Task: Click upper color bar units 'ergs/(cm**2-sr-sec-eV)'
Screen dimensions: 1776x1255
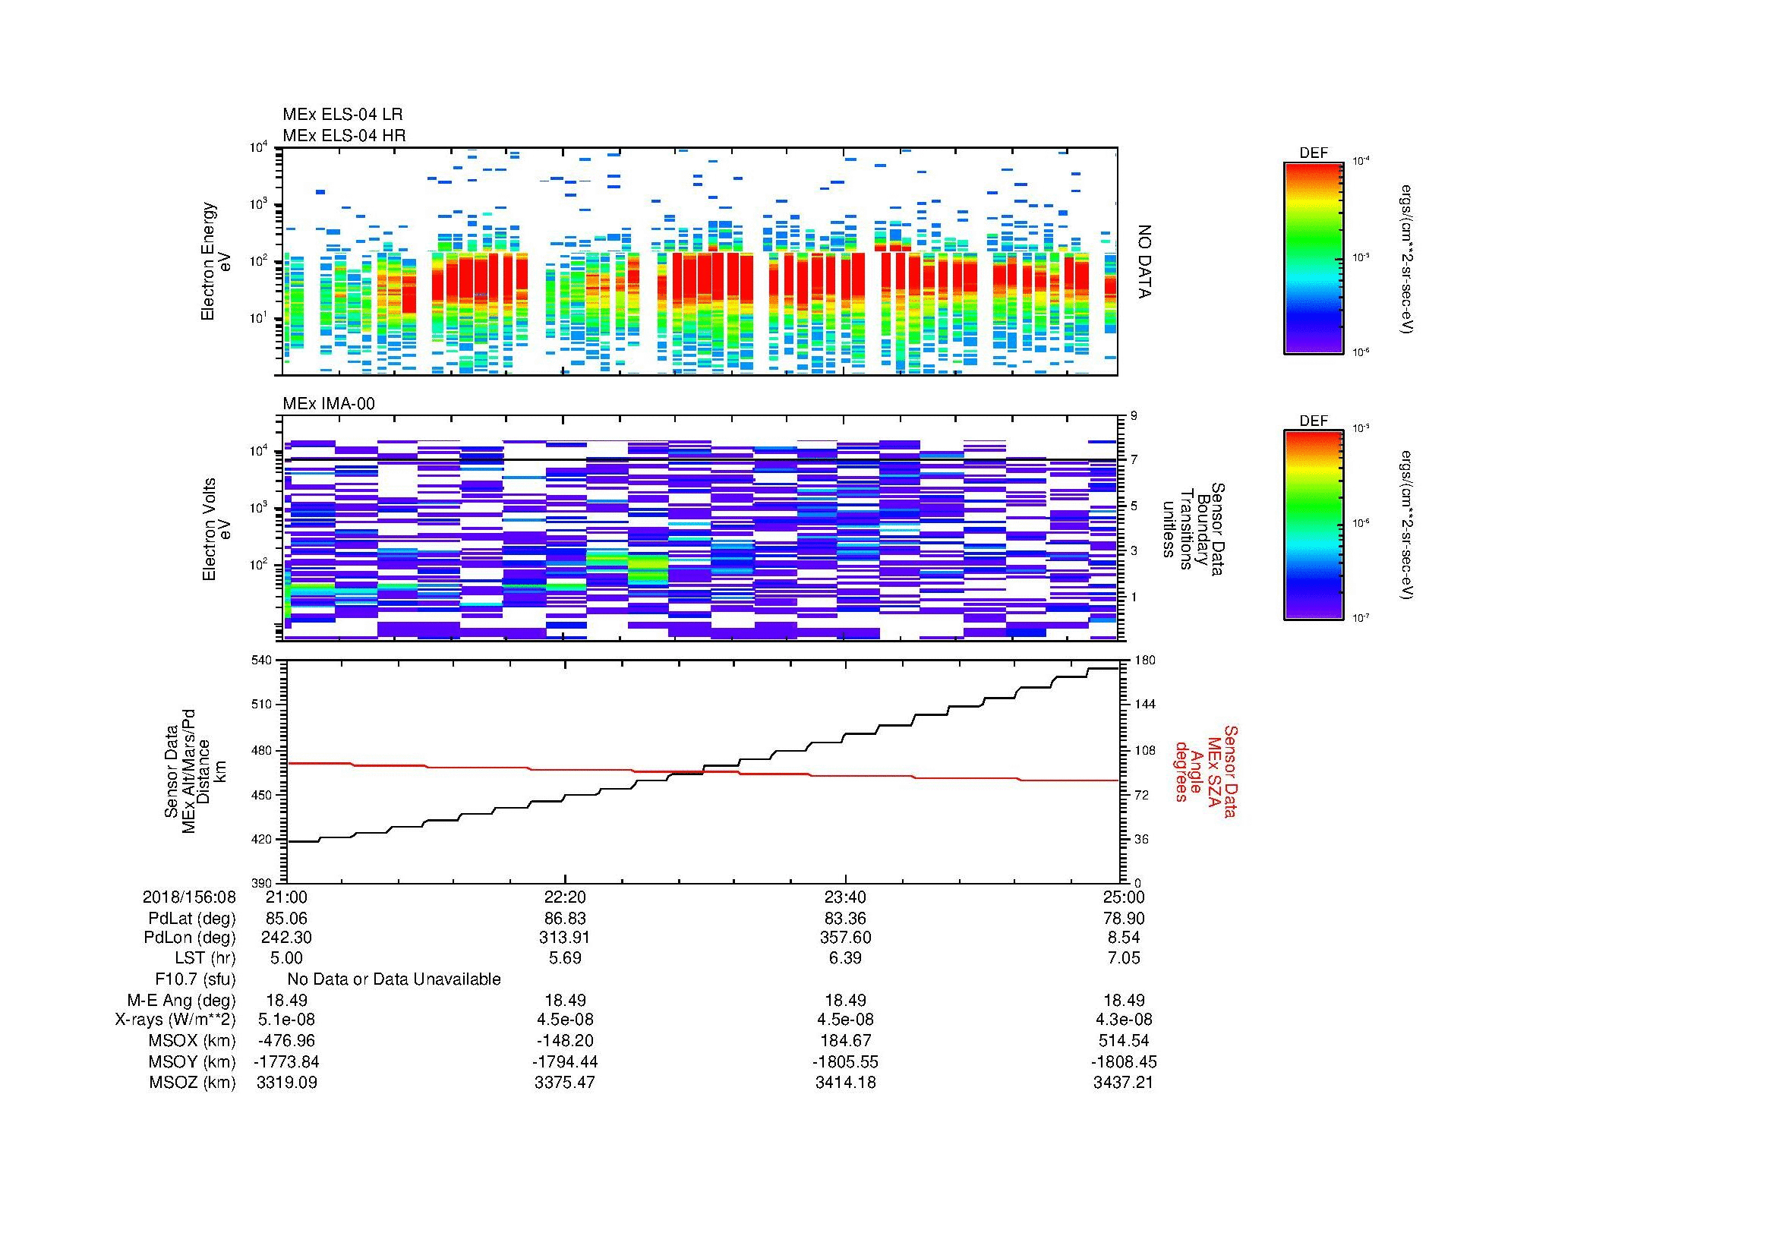Action: pyautogui.click(x=1407, y=258)
